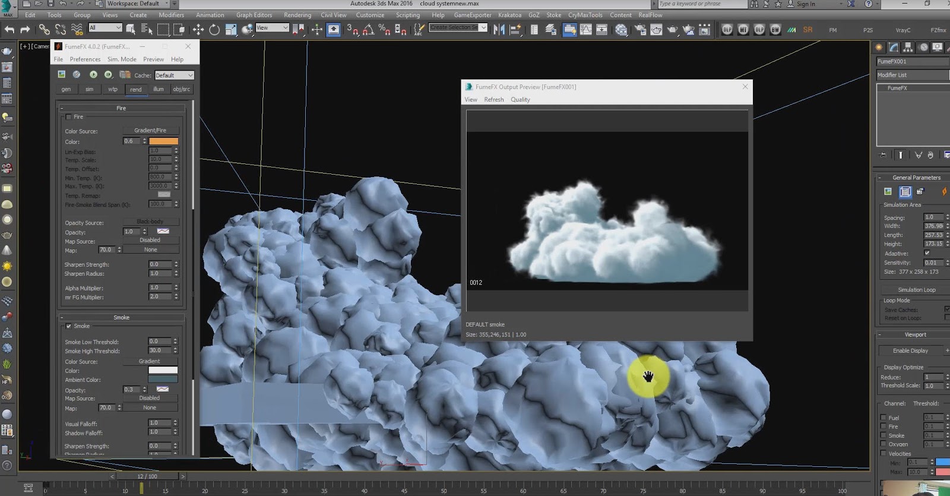Enable the Fire checkbox
950x496 pixels.
pos(68,117)
